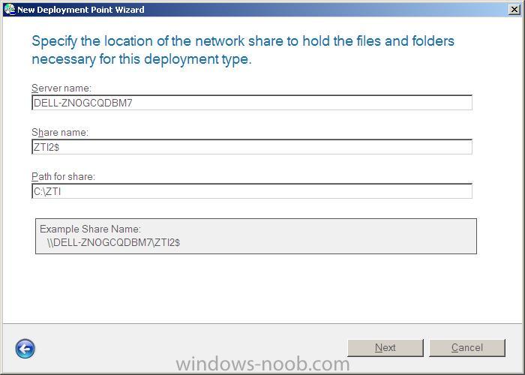The width and height of the screenshot is (525, 375).
Task: Cancel the deployment point wizard
Action: pyautogui.click(x=467, y=348)
